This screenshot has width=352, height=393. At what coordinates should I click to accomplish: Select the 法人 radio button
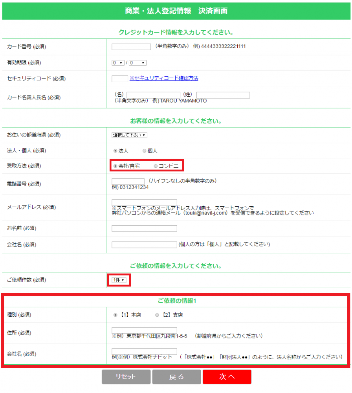pyautogui.click(x=115, y=151)
